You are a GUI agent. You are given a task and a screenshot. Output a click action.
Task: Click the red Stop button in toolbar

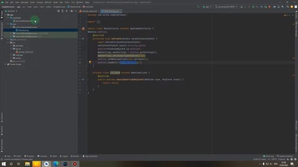click(270, 7)
